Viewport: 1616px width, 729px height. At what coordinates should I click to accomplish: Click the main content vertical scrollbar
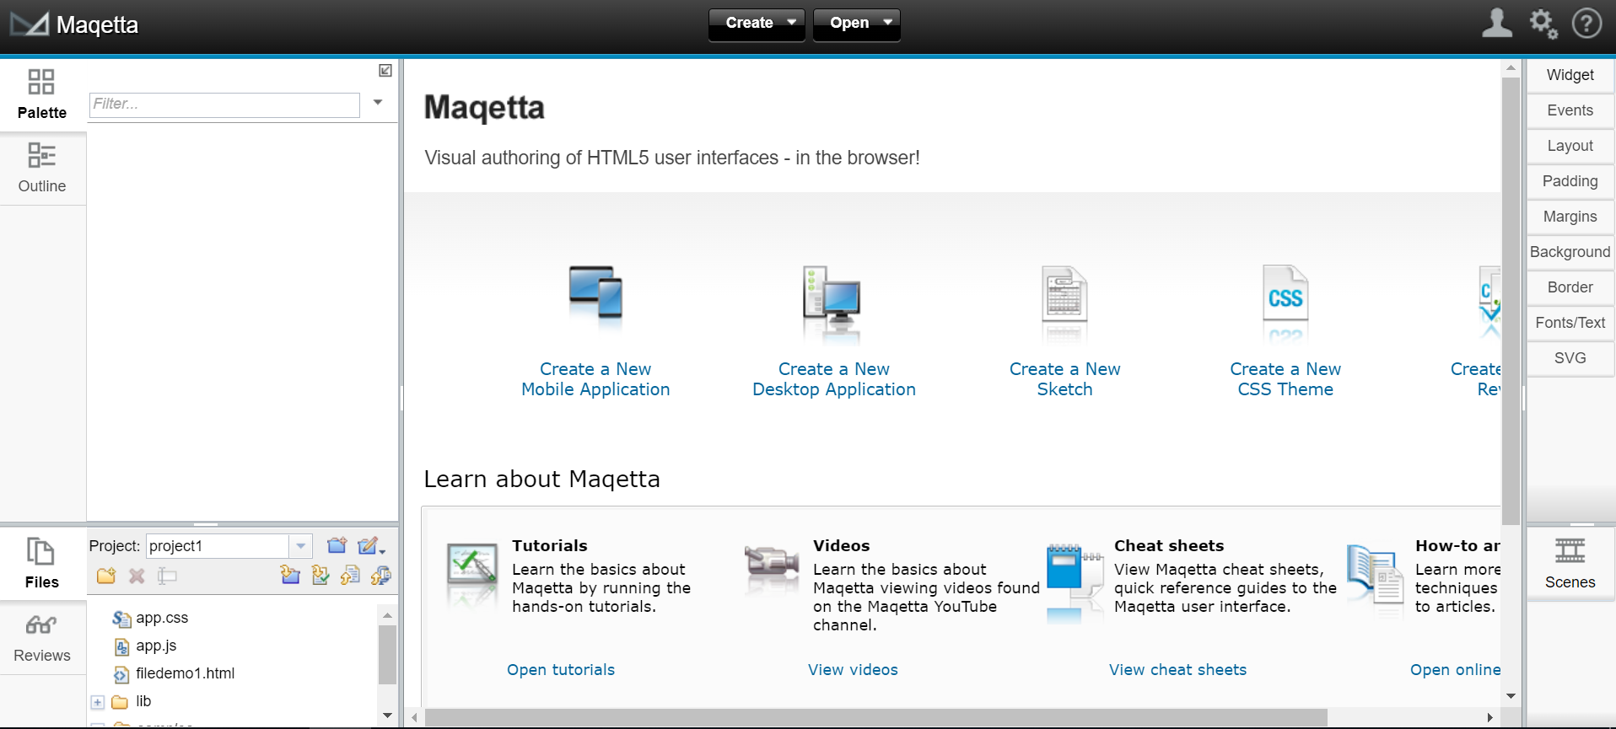coord(1511,302)
